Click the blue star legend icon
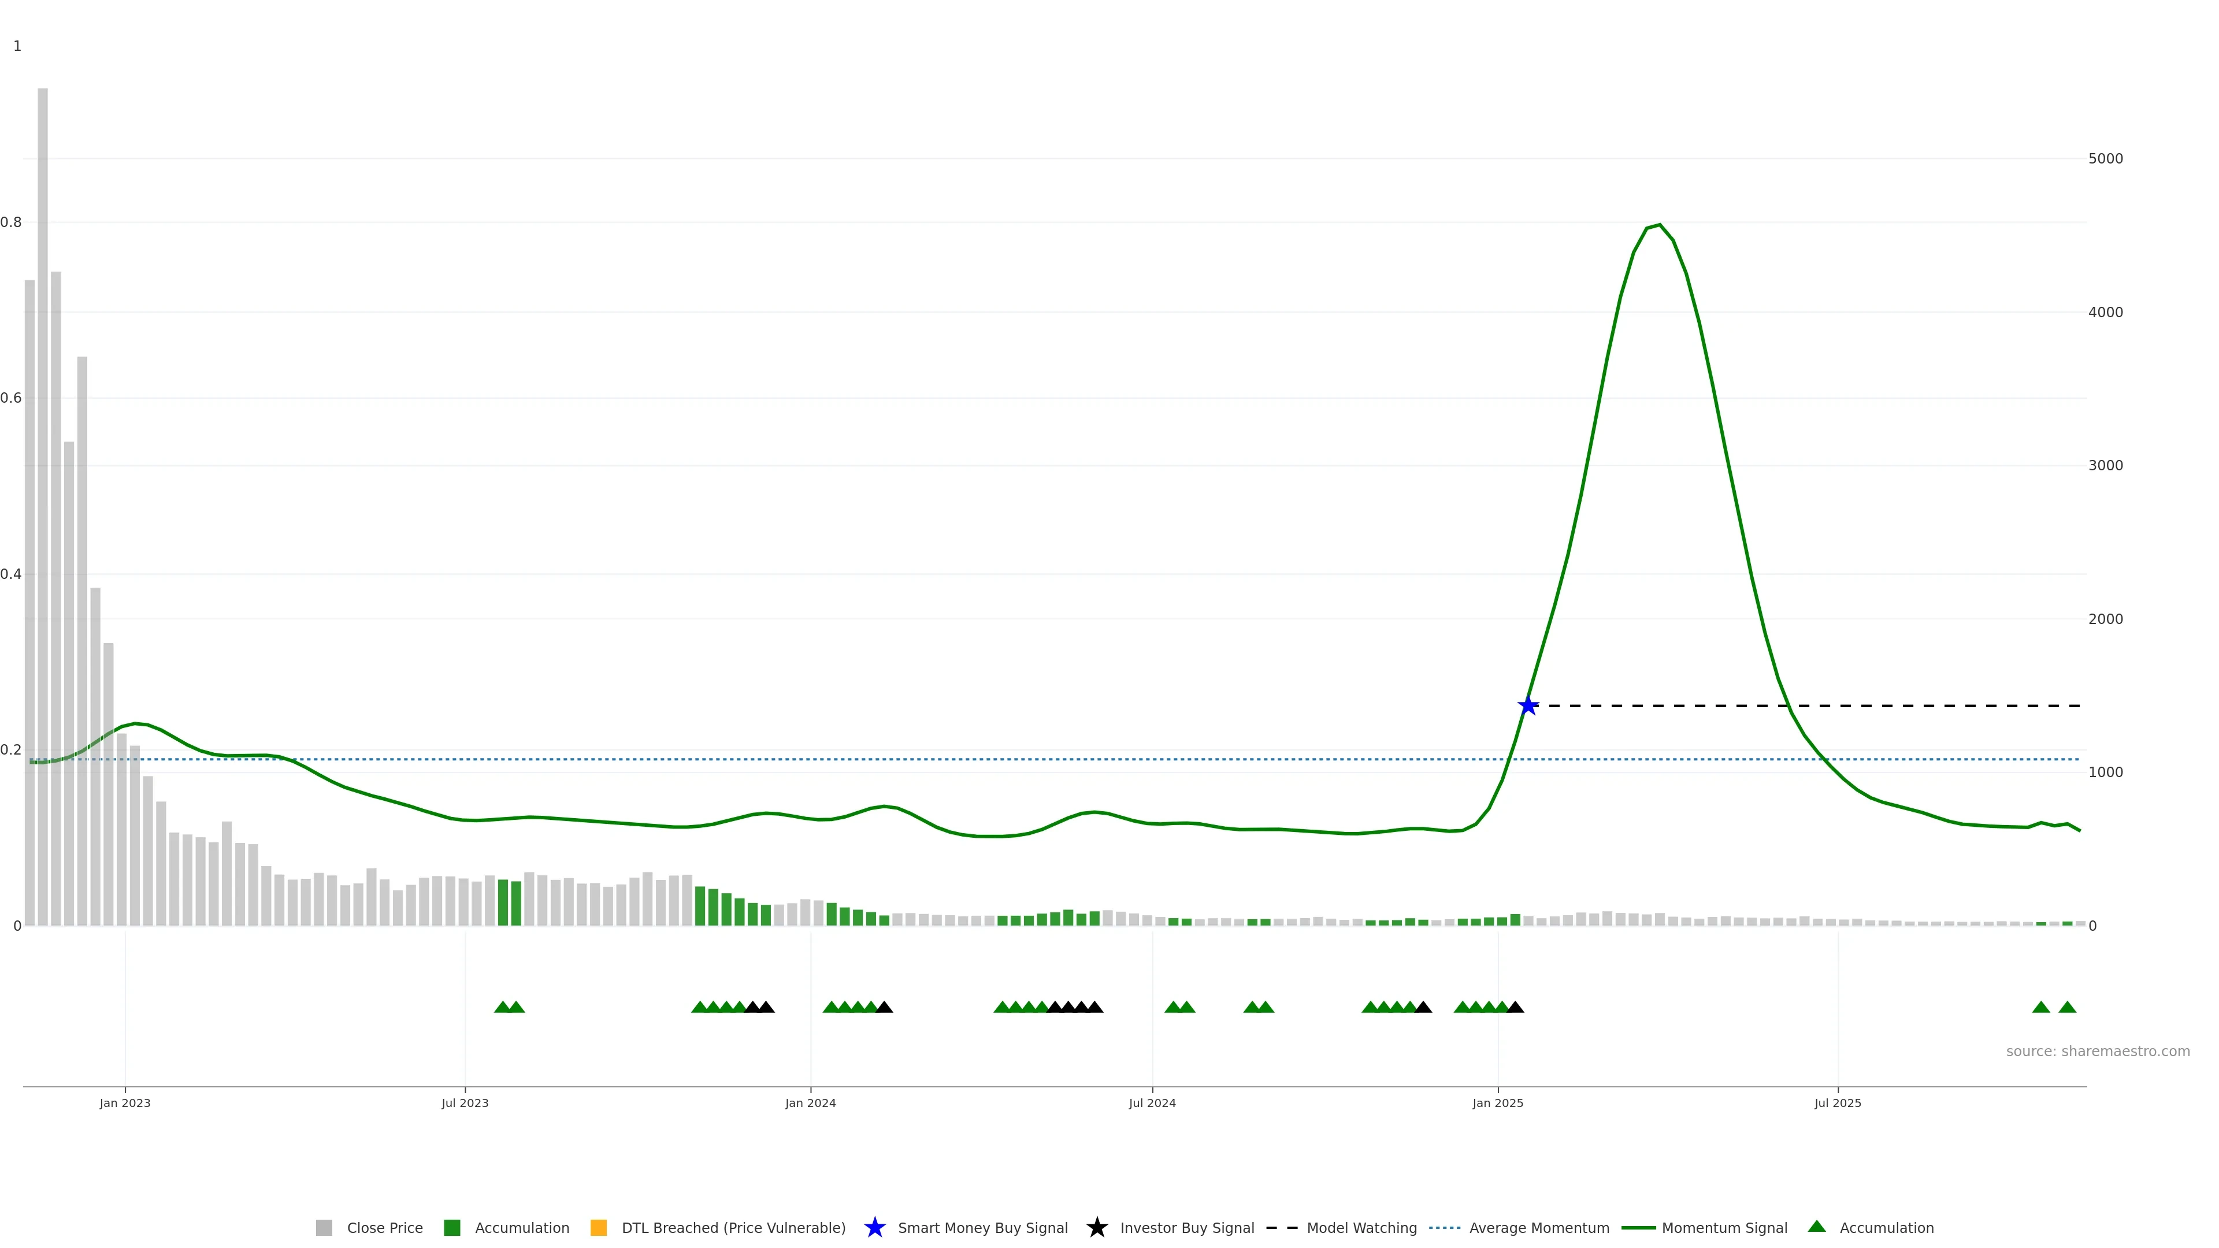 (x=874, y=1227)
